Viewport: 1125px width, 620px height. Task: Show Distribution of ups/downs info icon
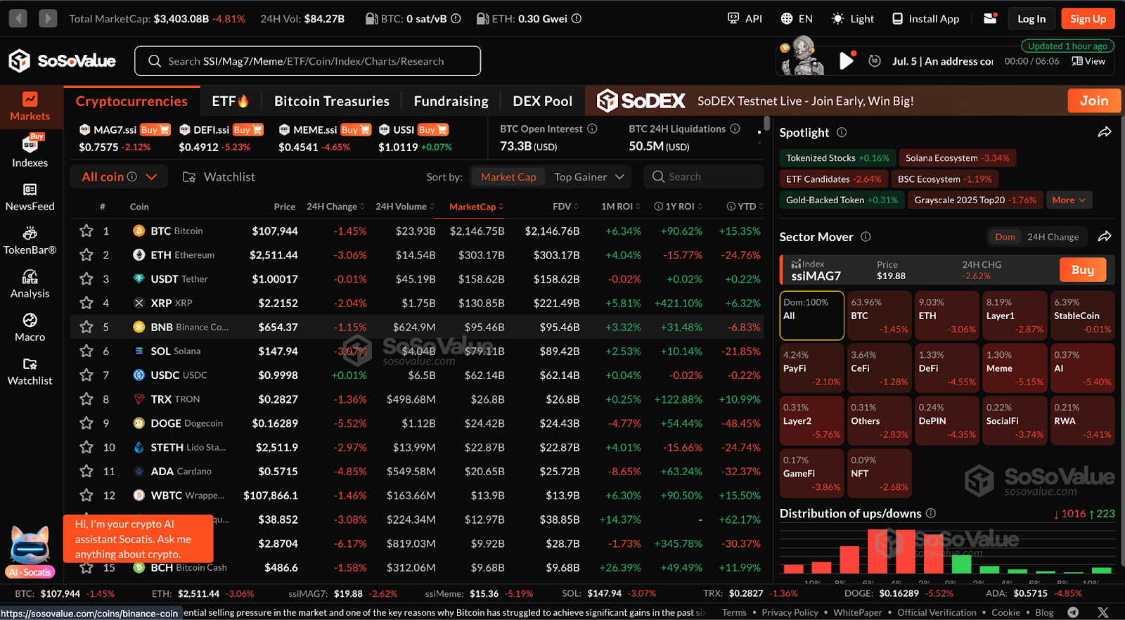(931, 513)
